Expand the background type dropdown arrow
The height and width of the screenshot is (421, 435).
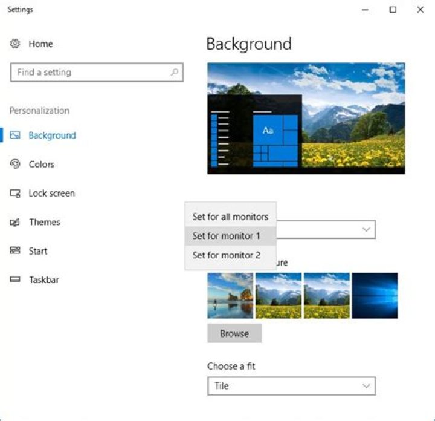tap(366, 229)
